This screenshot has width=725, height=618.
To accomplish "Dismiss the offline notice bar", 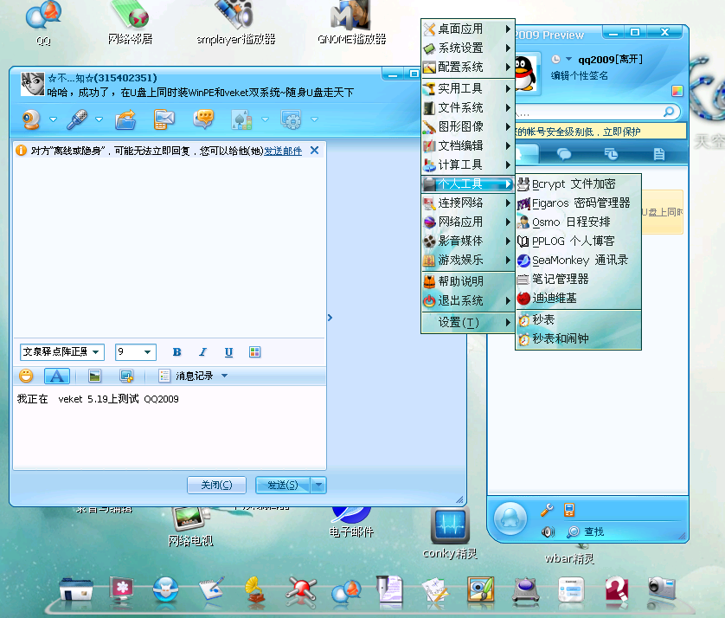I will coord(314,151).
